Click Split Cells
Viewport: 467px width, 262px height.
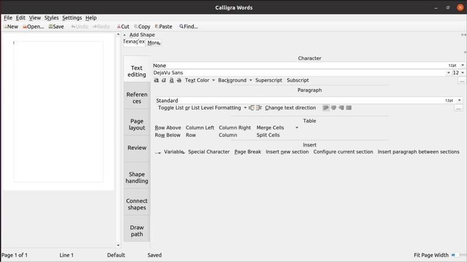(268, 135)
